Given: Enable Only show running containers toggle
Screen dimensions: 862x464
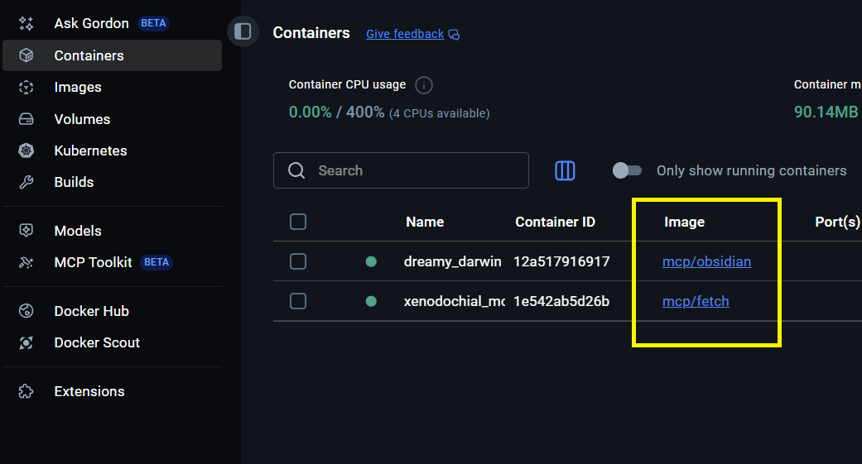Looking at the screenshot, I should 627,170.
